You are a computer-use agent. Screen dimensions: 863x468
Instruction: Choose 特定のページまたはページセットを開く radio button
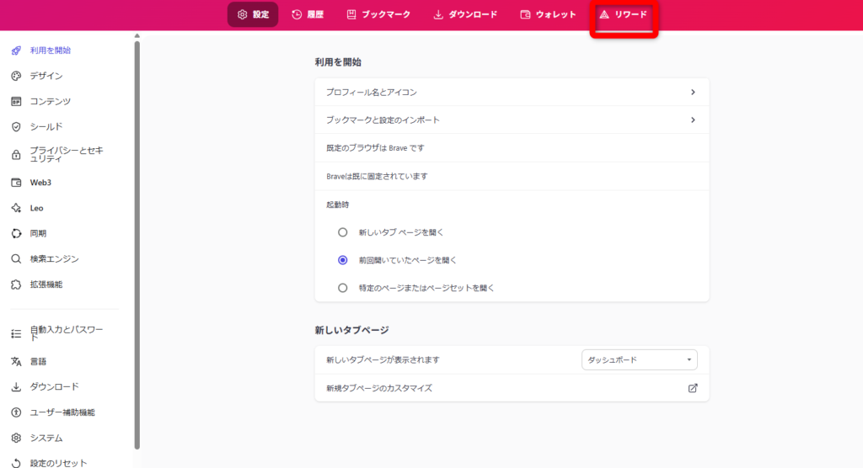coord(342,288)
